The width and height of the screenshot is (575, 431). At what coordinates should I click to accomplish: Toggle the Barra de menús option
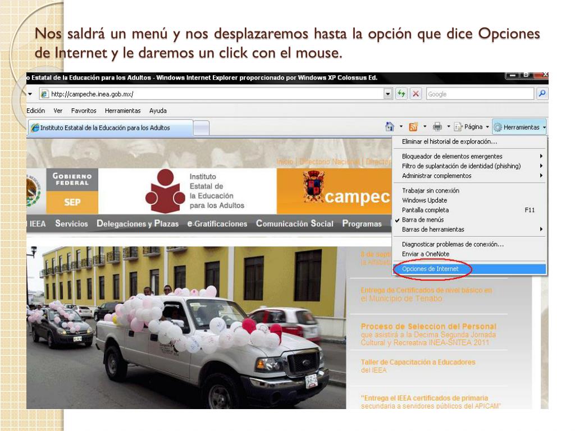coord(469,219)
